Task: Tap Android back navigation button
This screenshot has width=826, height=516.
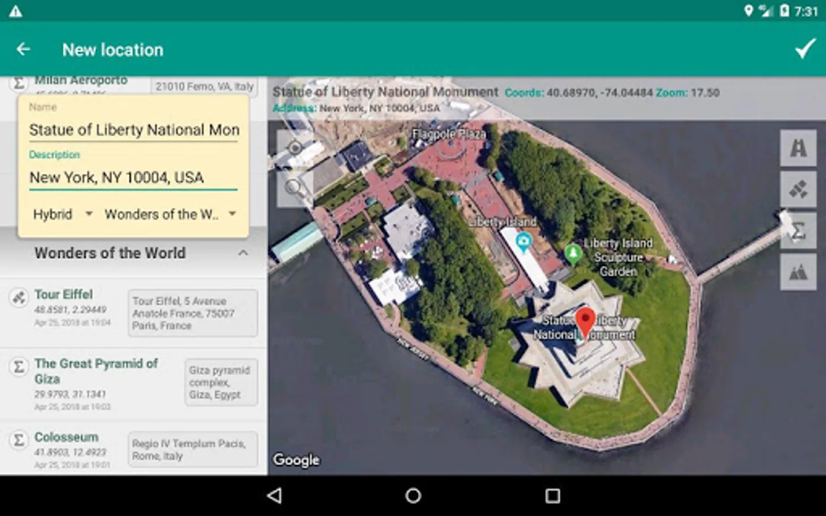Action: click(x=275, y=495)
